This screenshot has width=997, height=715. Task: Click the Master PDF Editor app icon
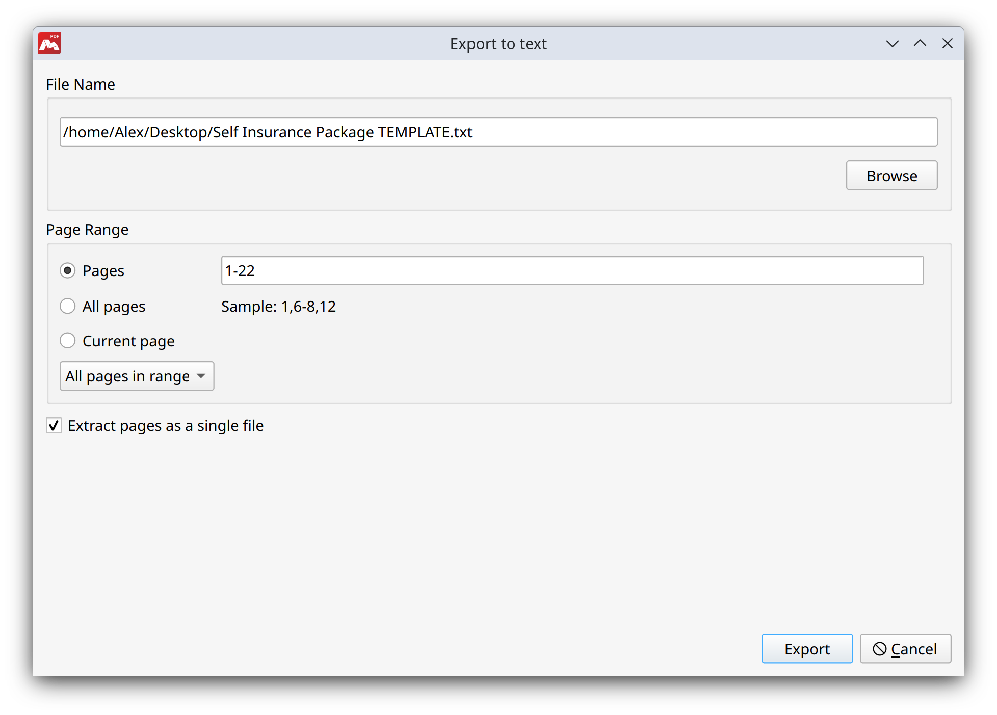coord(49,44)
